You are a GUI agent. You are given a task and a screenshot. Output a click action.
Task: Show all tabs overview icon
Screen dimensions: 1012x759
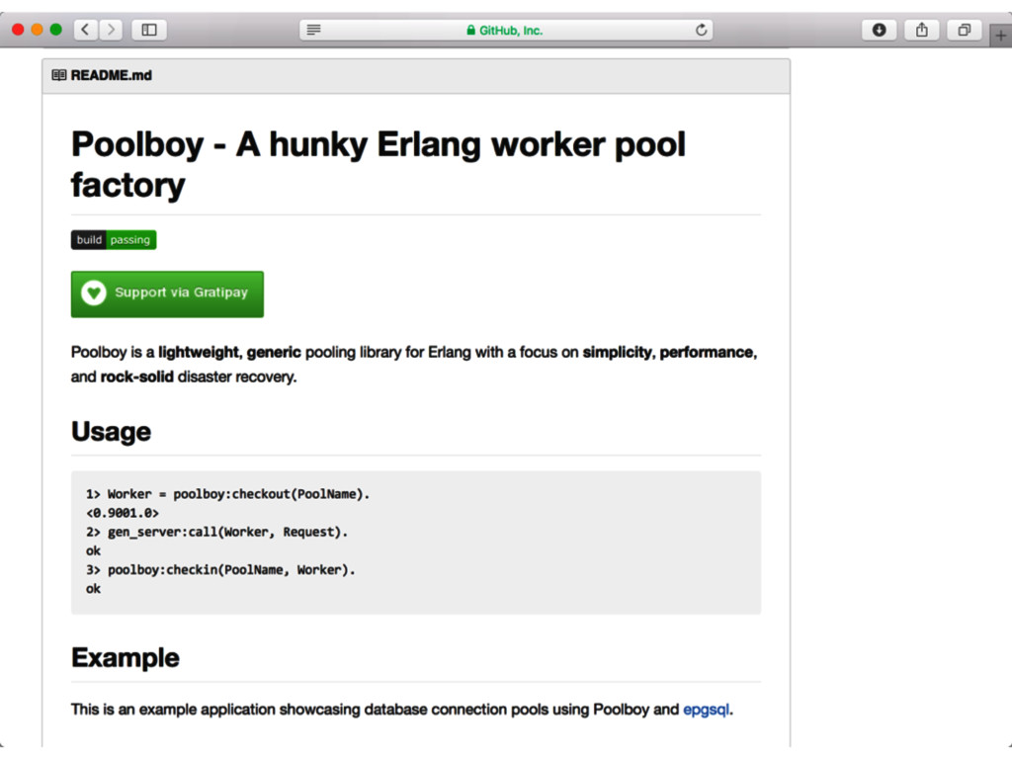[965, 30]
